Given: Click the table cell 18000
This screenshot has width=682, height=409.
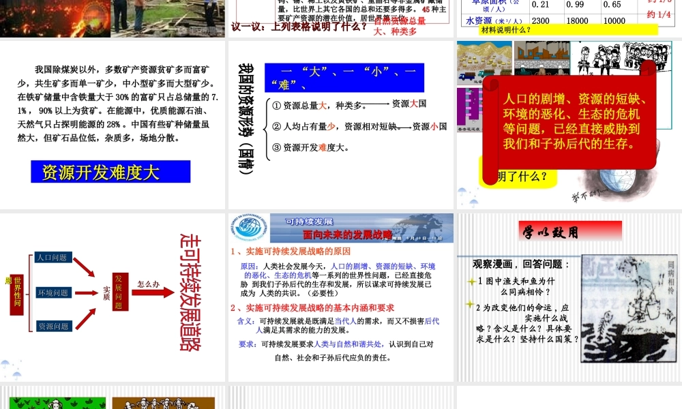Looking at the screenshot, I should (x=577, y=21).
